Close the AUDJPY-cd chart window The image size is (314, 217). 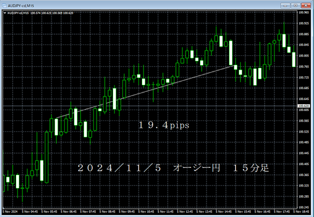tap(306, 5)
